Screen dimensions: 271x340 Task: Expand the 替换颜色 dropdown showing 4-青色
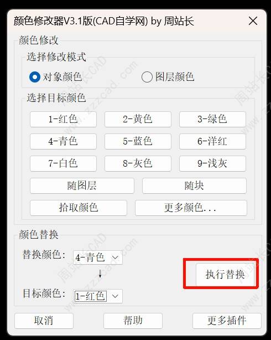(x=98, y=257)
